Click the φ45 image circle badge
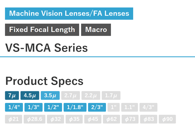 coord(93,119)
